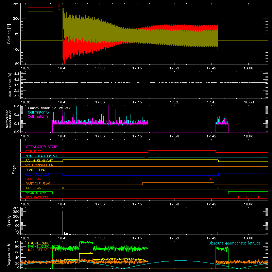The height and width of the screenshot is (272, 272).
Task: Click 17:45 tick under the Flags plot
Action: click(211, 204)
